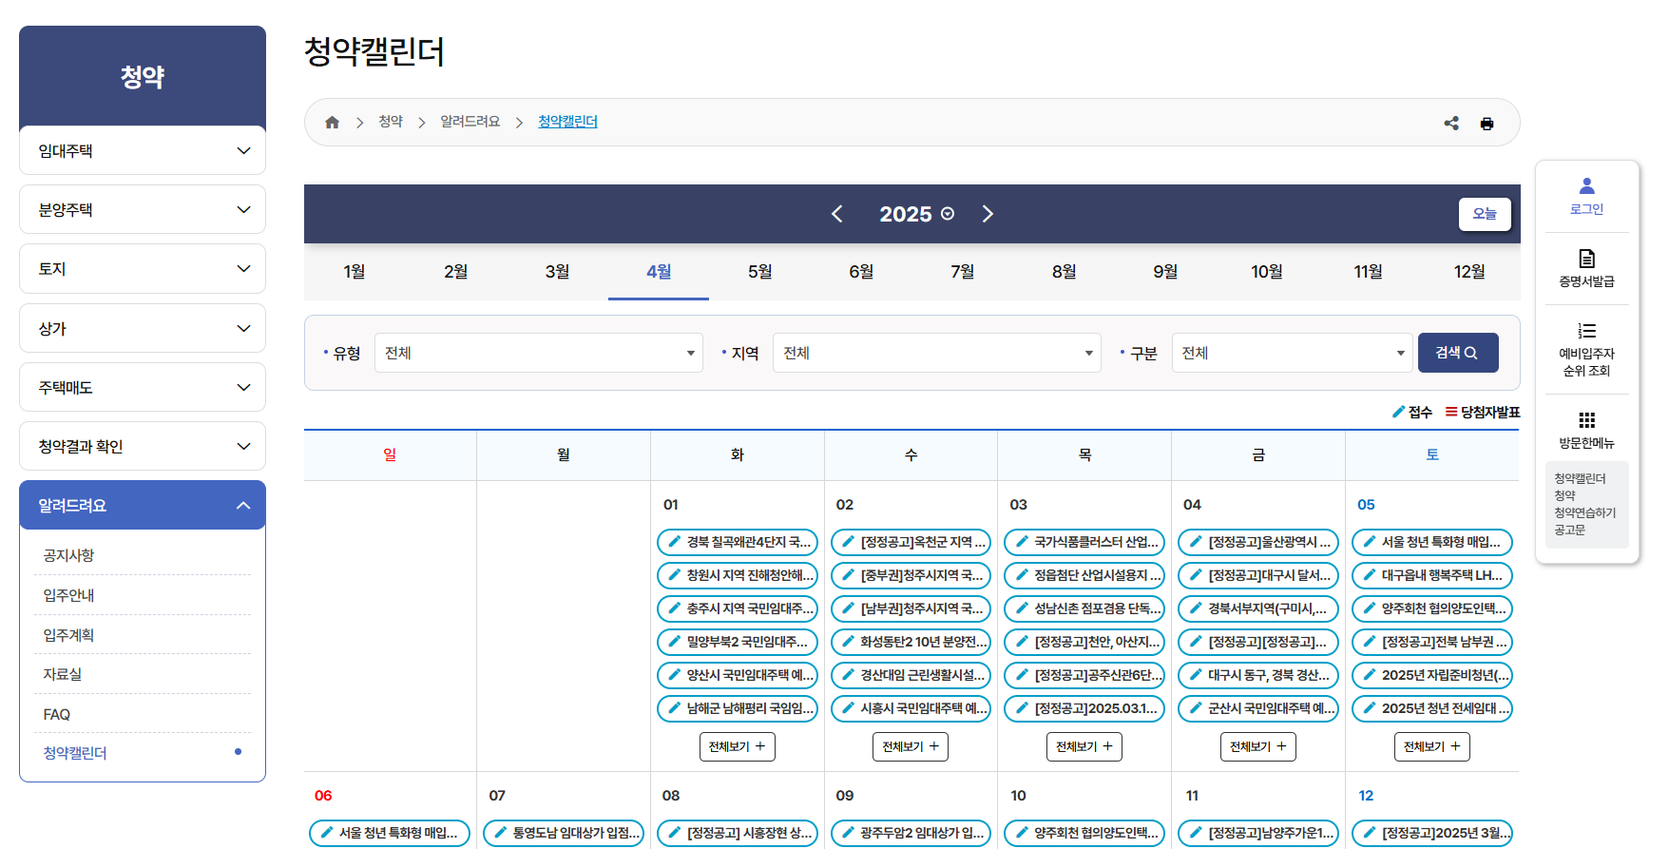Open 청약연습하기 in visited menu list

(x=1584, y=512)
